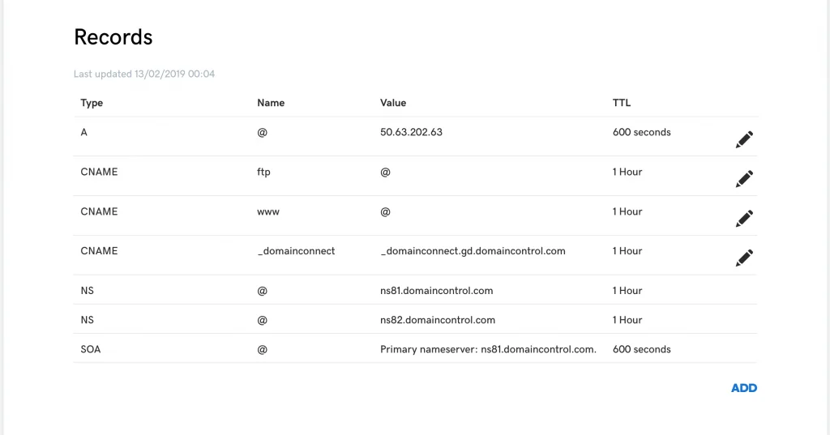Edit the A record pencil icon
The image size is (830, 435).
[744, 139]
